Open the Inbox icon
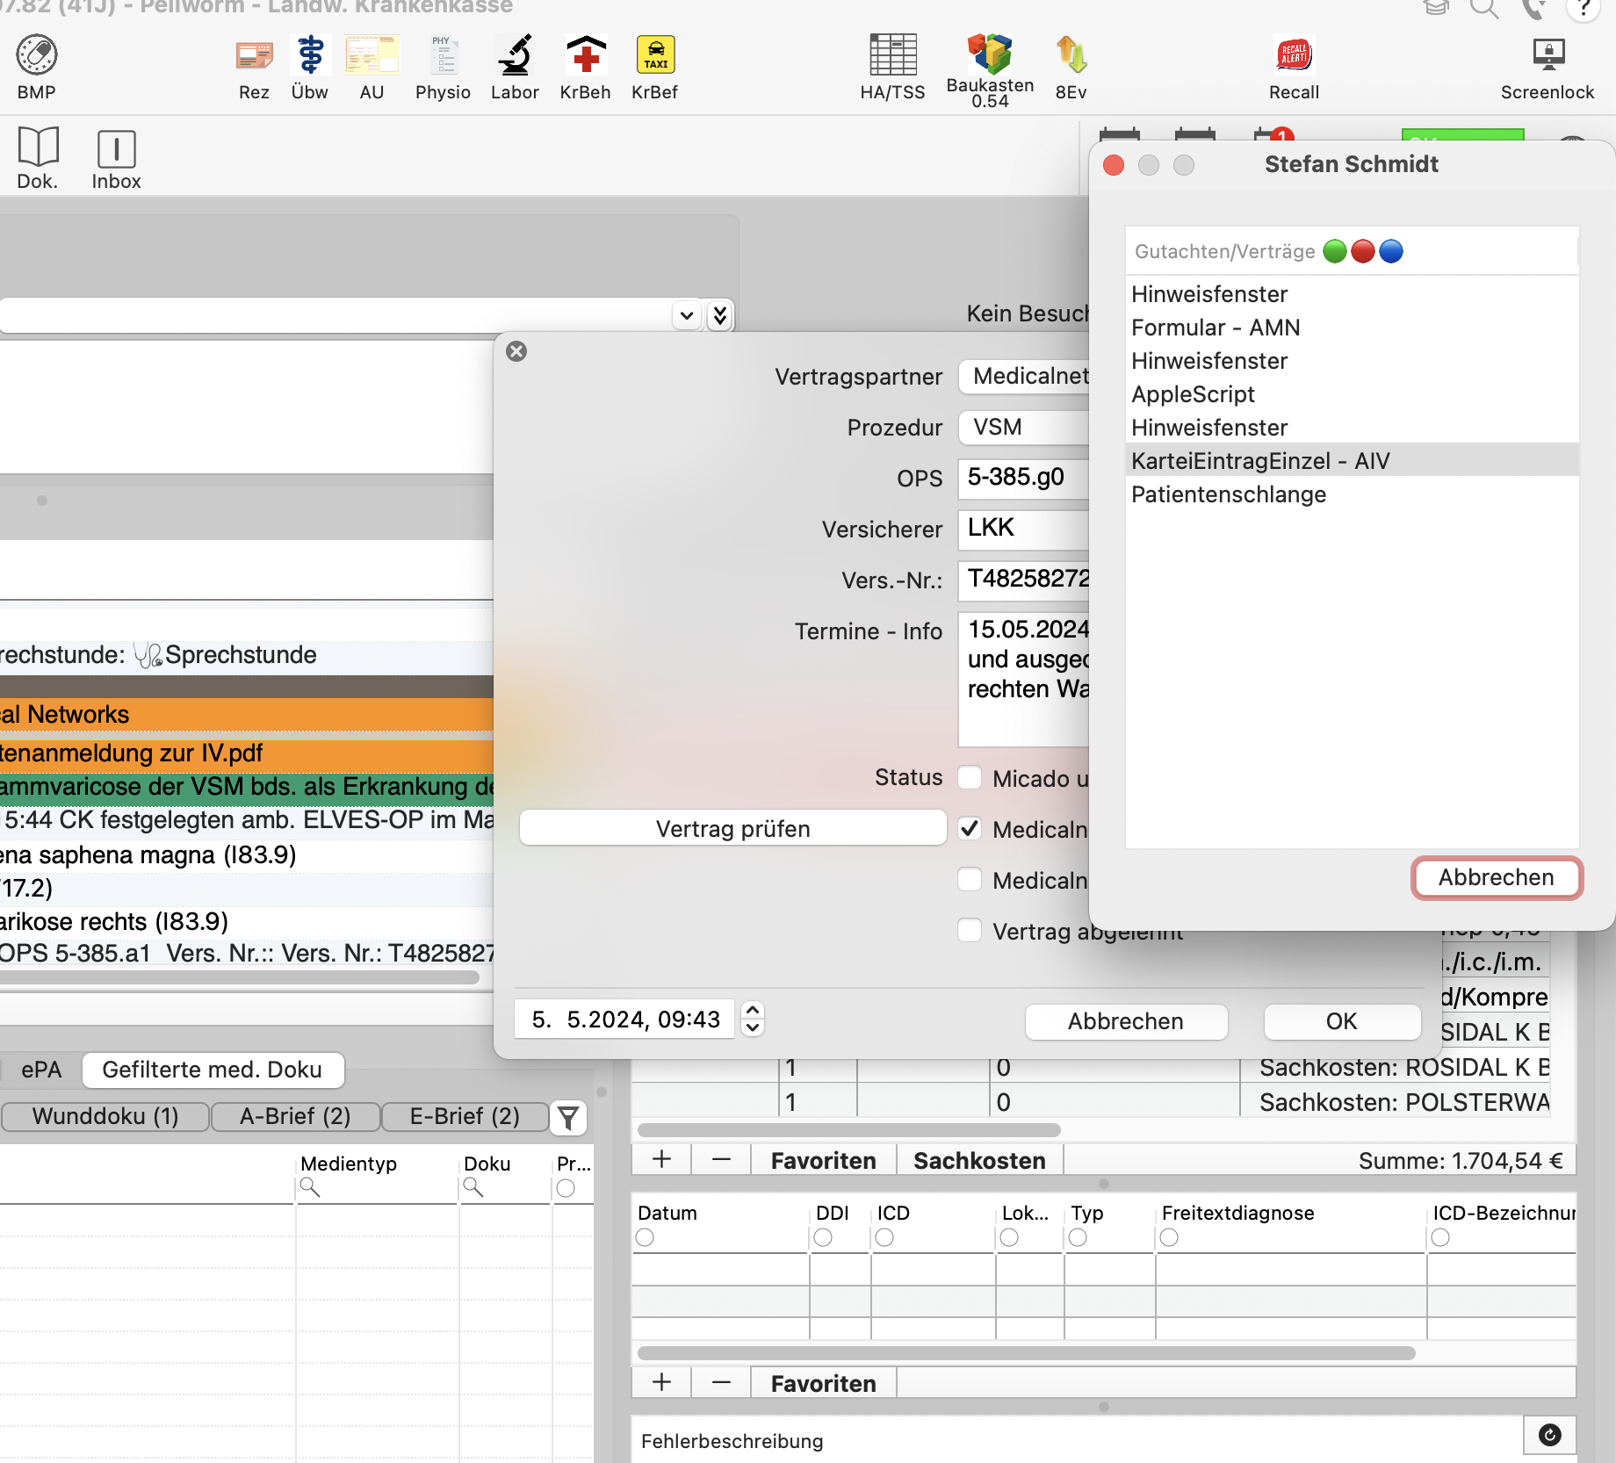Image resolution: width=1616 pixels, height=1463 pixels. (x=116, y=148)
